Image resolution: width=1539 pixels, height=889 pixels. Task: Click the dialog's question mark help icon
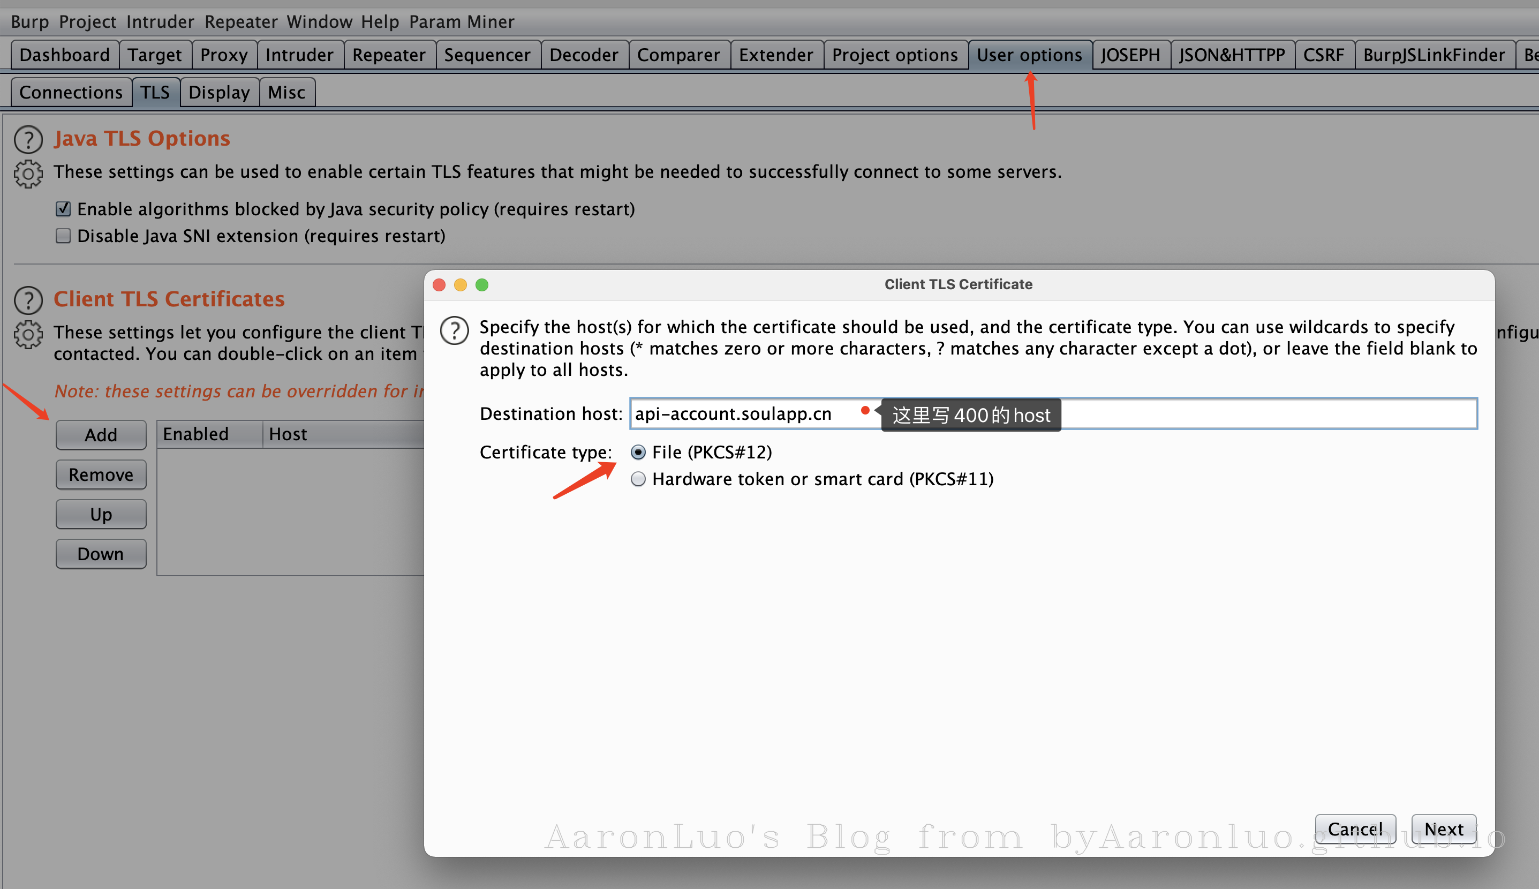point(454,330)
